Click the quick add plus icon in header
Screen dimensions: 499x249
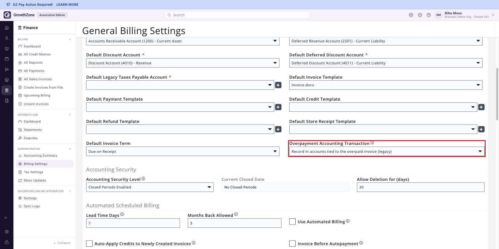(x=411, y=15)
